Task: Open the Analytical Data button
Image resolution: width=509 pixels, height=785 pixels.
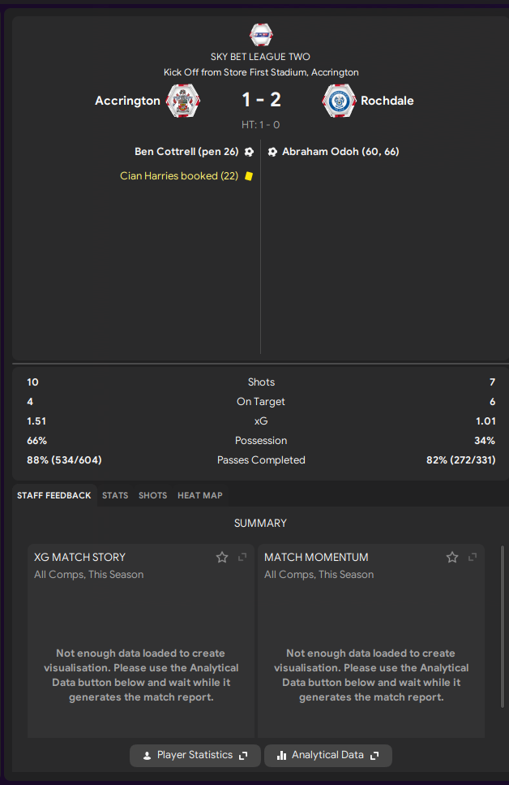Action: tap(328, 755)
